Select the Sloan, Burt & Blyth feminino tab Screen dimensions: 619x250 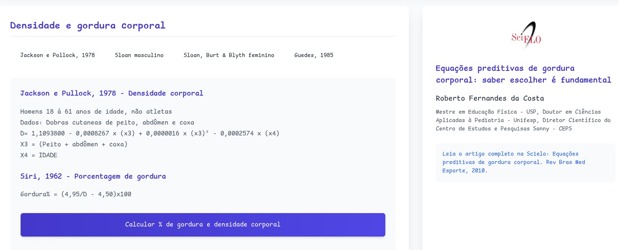point(229,55)
